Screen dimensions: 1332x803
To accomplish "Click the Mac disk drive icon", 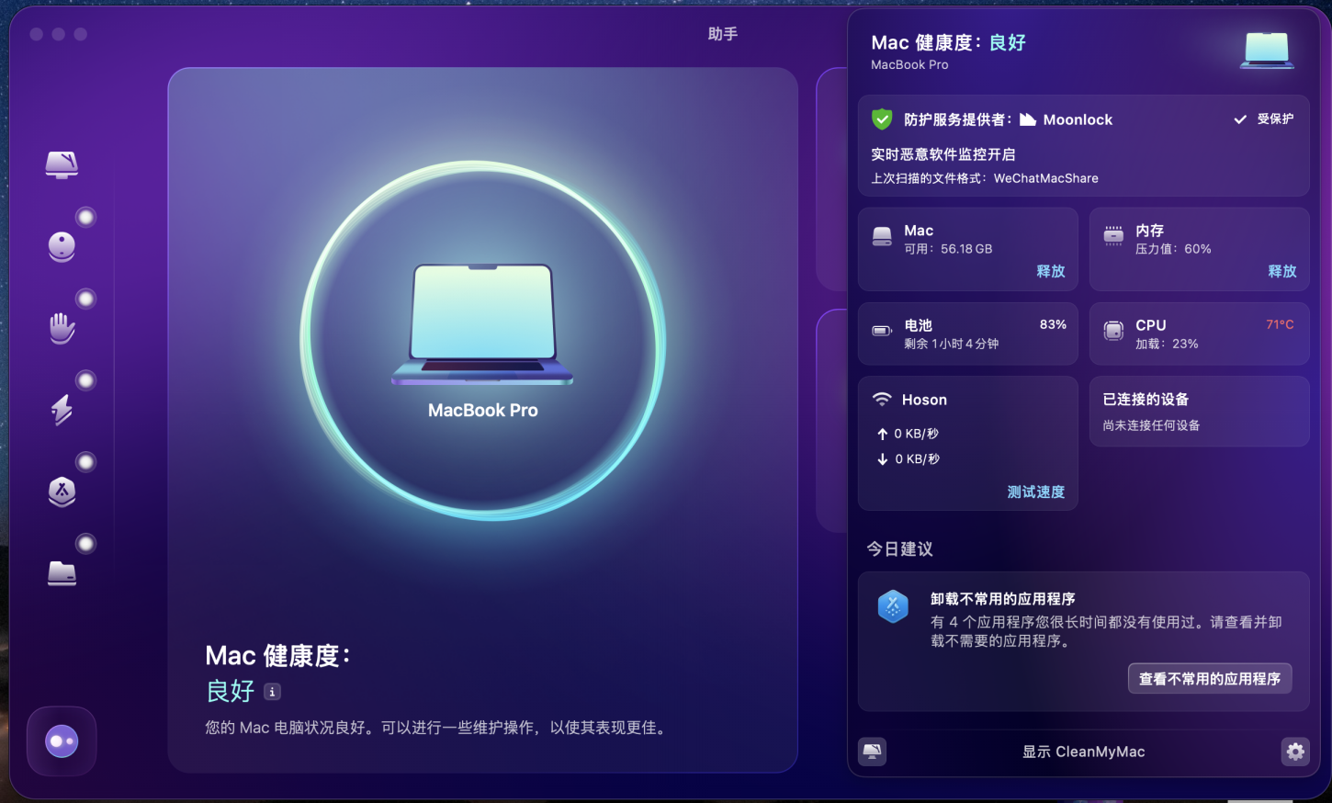I will pos(882,237).
